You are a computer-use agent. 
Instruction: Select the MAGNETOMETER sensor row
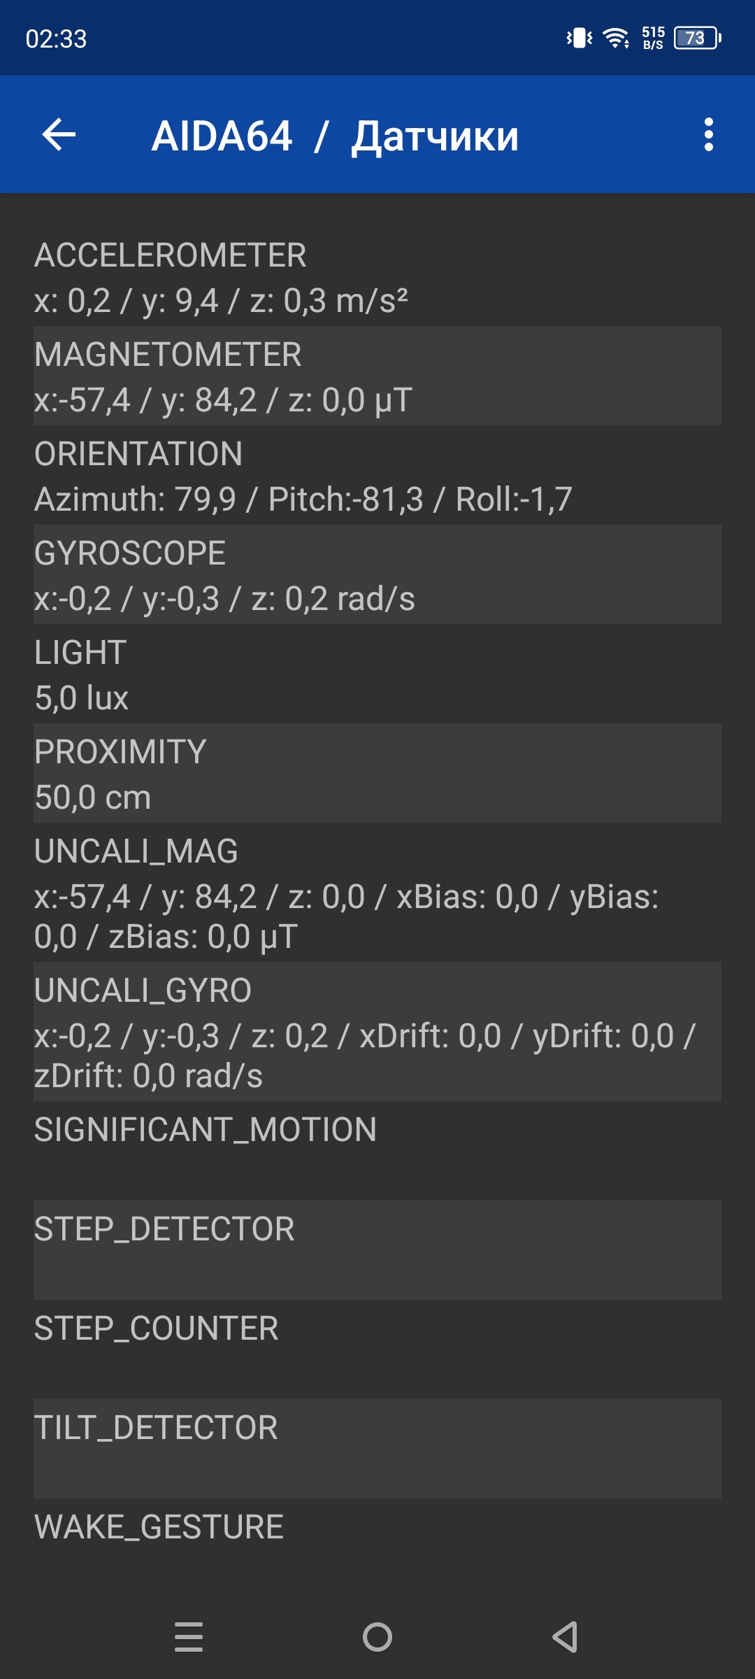[377, 376]
